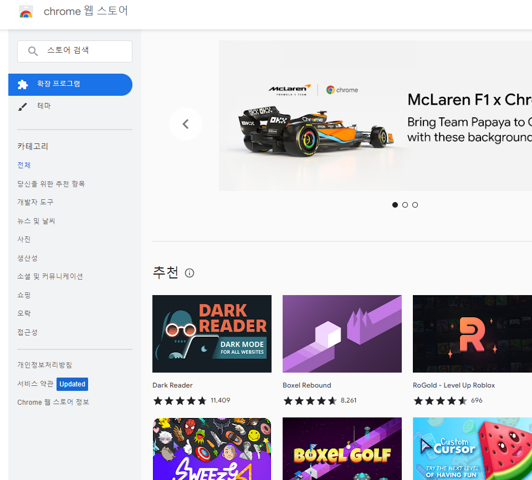Screen dimensions: 532x480
Task: Click the Chrome Web Store rainbow logo
Action: tap(26, 12)
